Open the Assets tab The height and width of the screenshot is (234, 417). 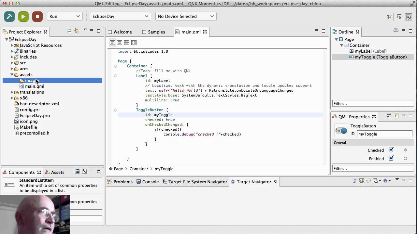tap(55, 172)
